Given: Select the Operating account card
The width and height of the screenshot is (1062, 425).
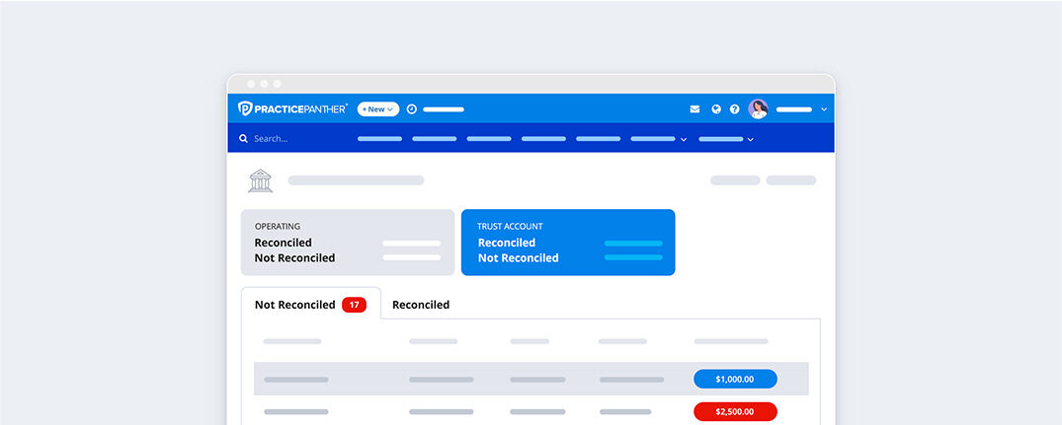Looking at the screenshot, I should pos(348,243).
